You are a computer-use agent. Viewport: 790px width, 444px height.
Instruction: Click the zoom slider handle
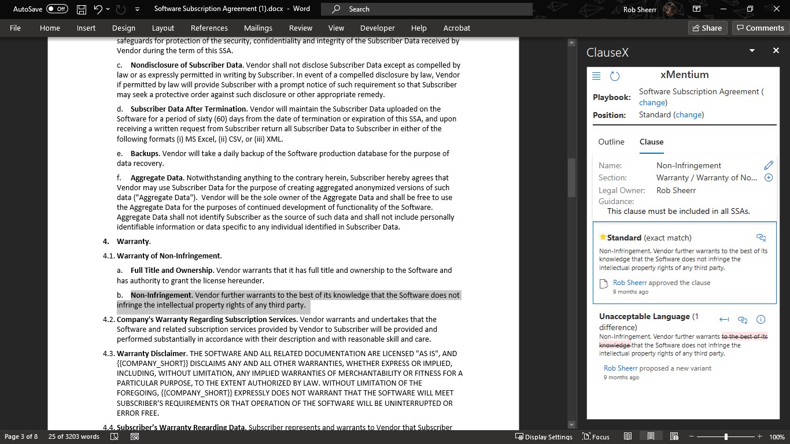pos(726,437)
